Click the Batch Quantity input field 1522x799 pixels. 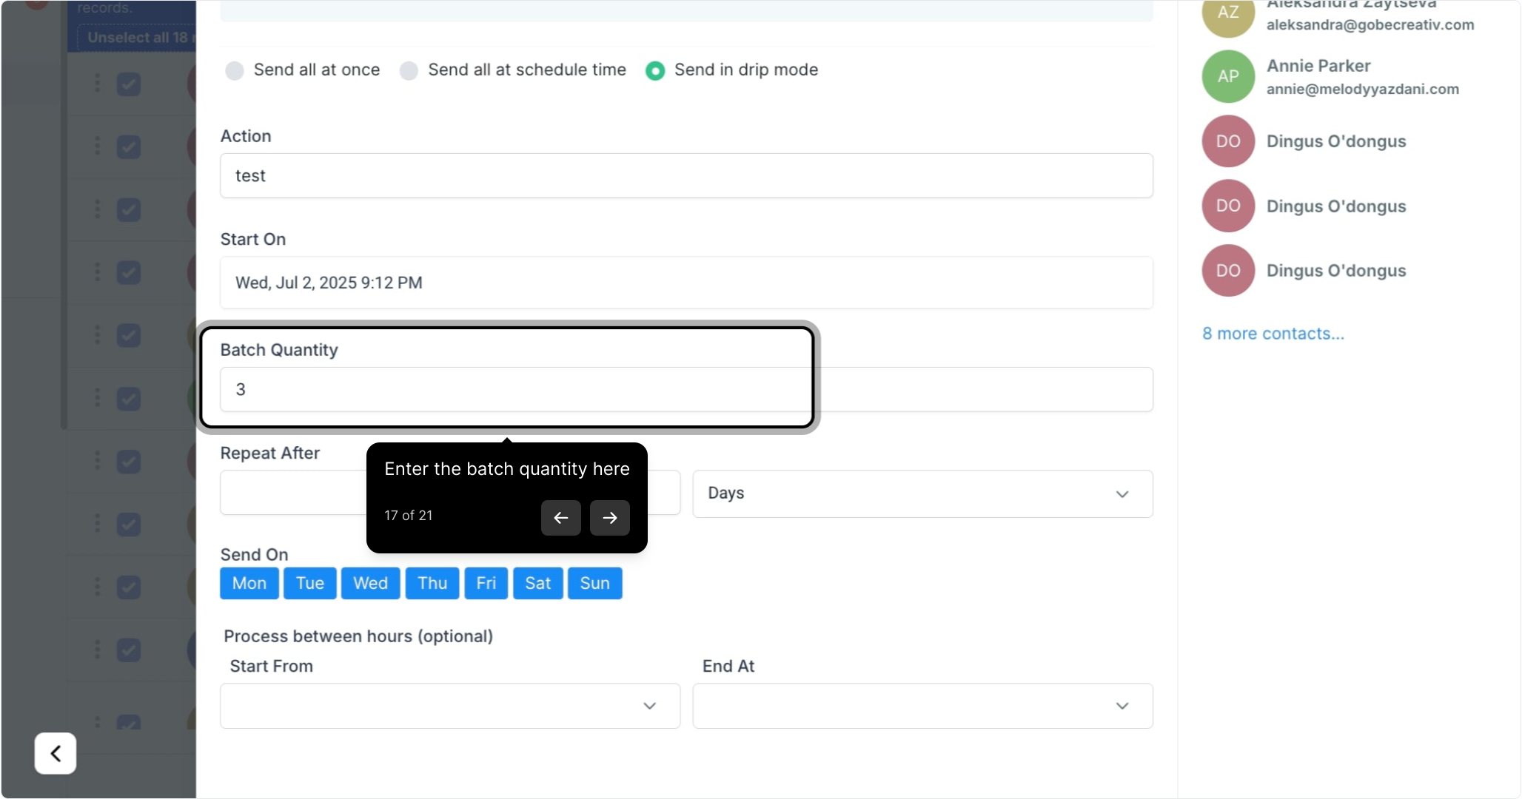[511, 389]
